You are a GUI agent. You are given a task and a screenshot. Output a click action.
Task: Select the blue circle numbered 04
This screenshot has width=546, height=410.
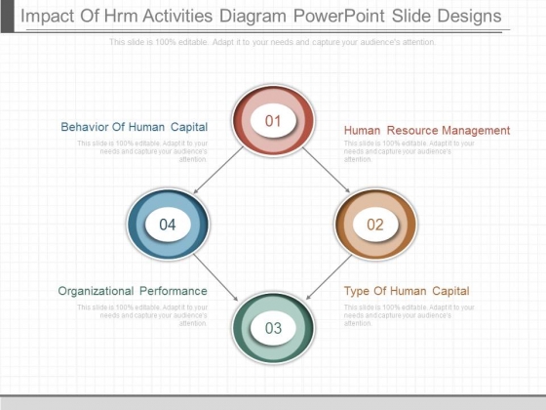coord(168,225)
